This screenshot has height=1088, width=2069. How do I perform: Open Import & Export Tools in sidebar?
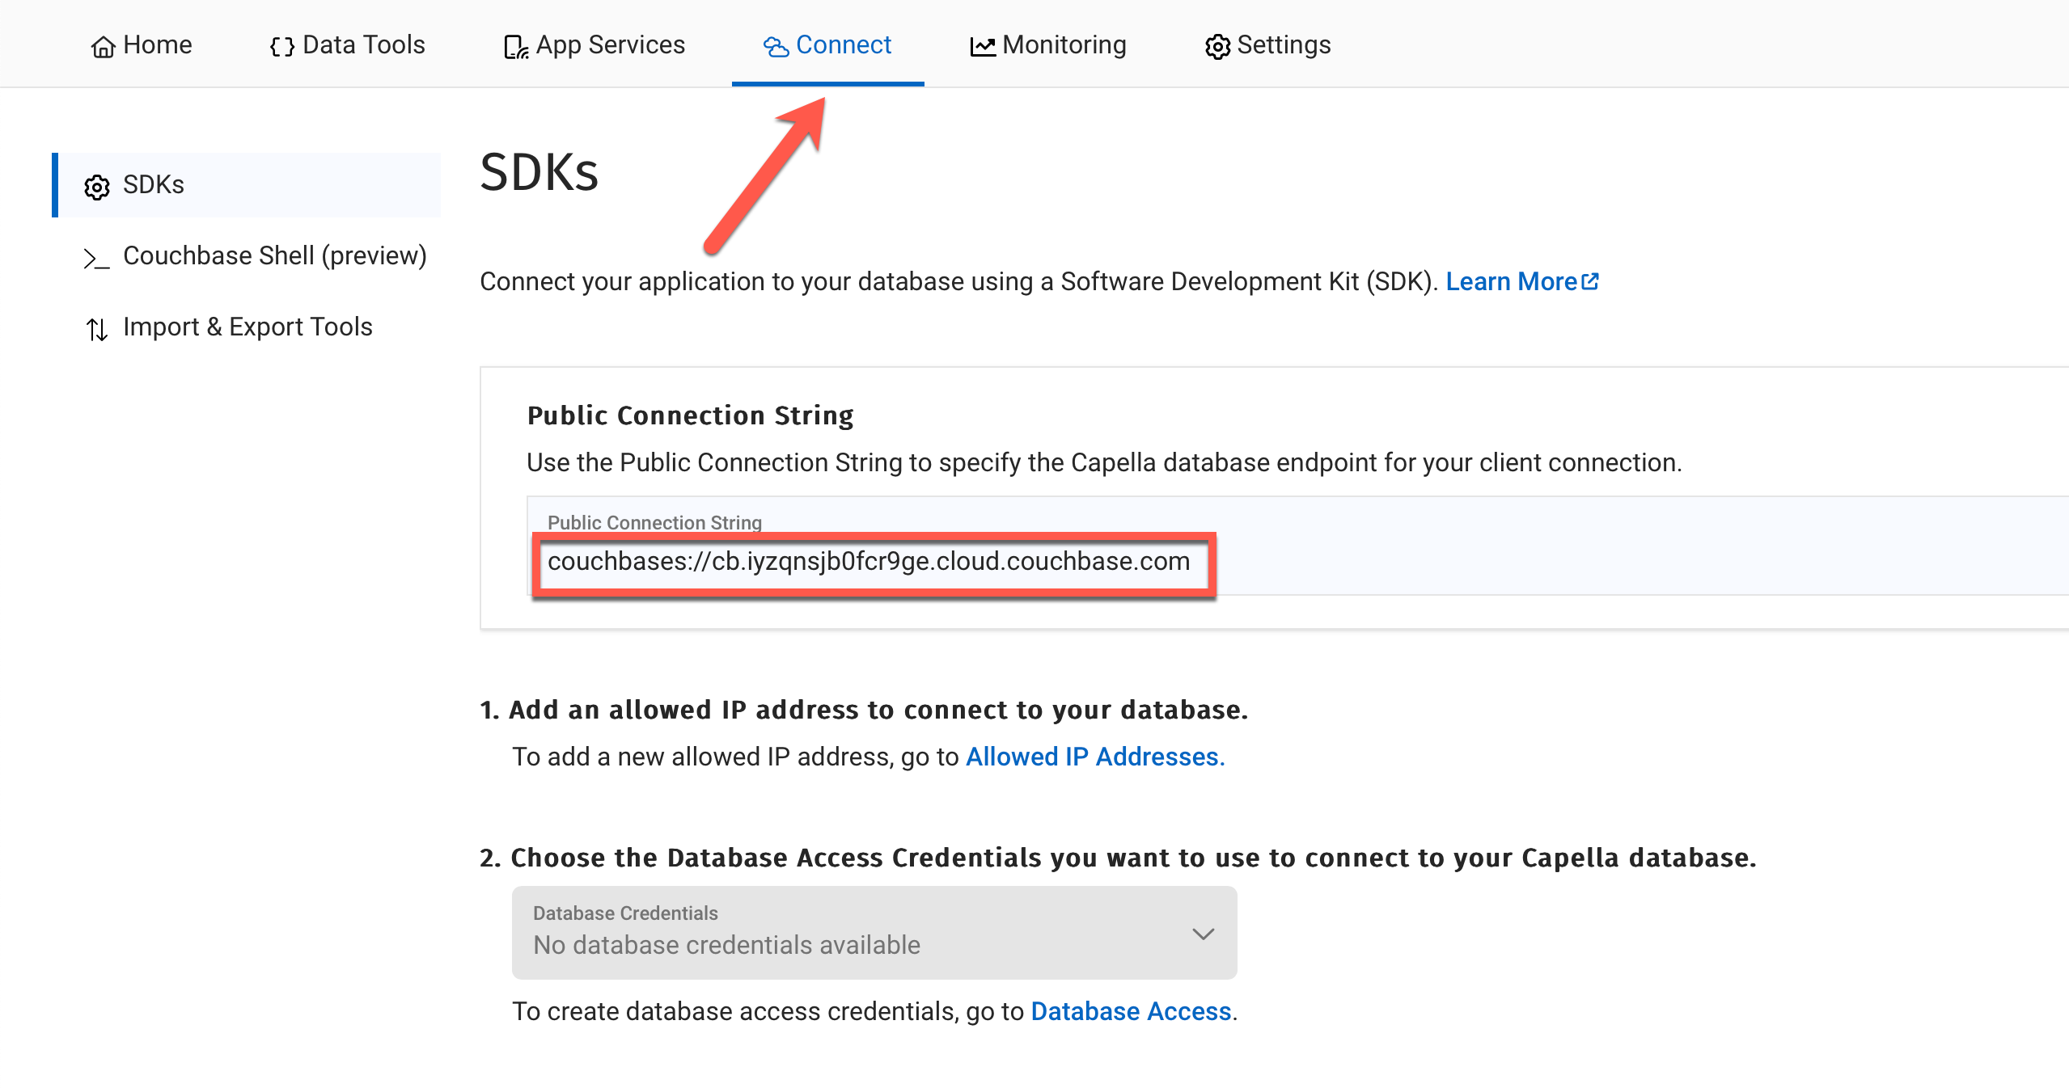tap(229, 327)
